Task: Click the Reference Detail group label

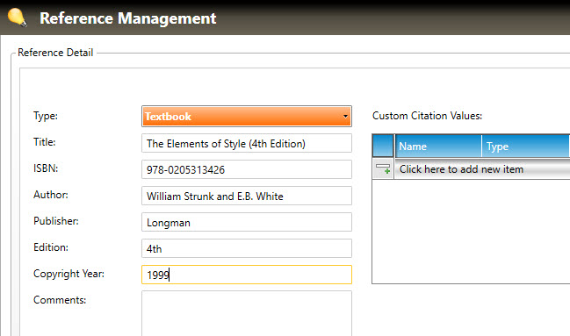Action: click(55, 53)
